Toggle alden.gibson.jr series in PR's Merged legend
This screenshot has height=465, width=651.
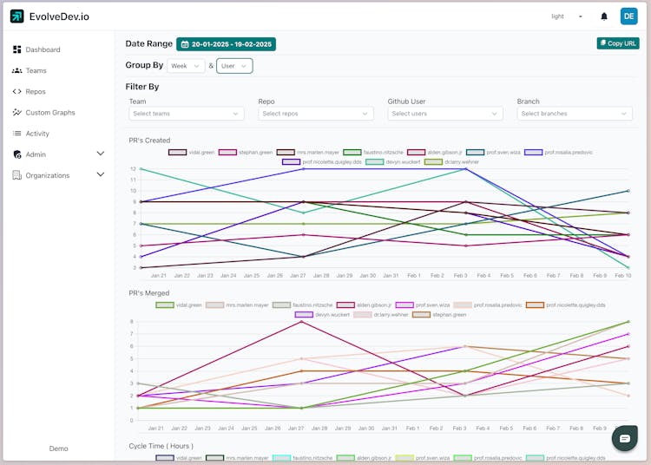[364, 305]
